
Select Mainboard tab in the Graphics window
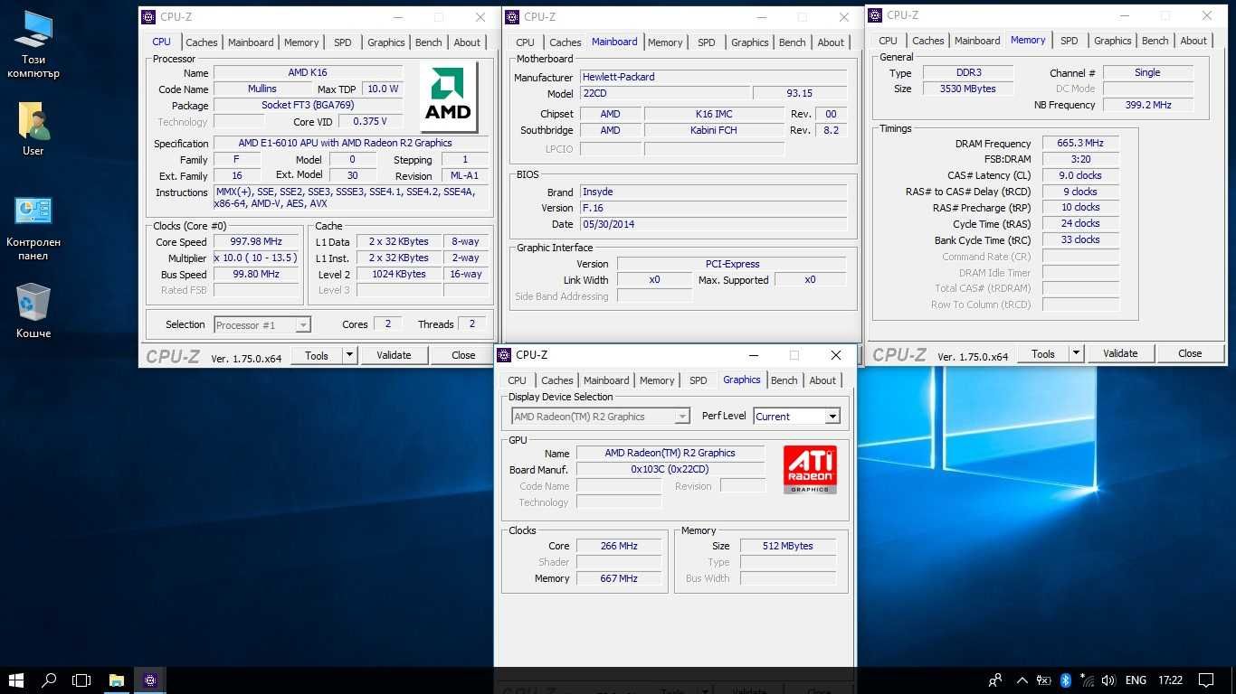click(606, 380)
